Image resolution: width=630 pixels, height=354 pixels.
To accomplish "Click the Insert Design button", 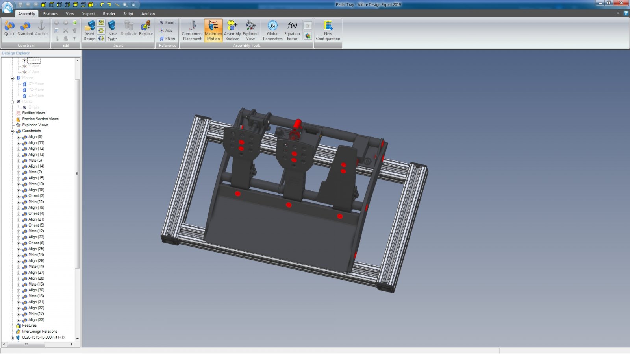I will [89, 30].
